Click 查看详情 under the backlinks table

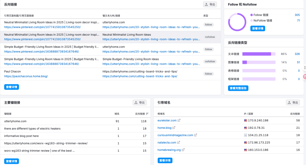(12, 87)
